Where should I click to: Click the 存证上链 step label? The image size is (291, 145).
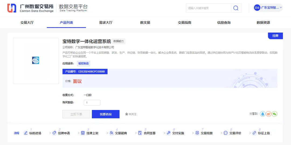[x=264, y=133]
